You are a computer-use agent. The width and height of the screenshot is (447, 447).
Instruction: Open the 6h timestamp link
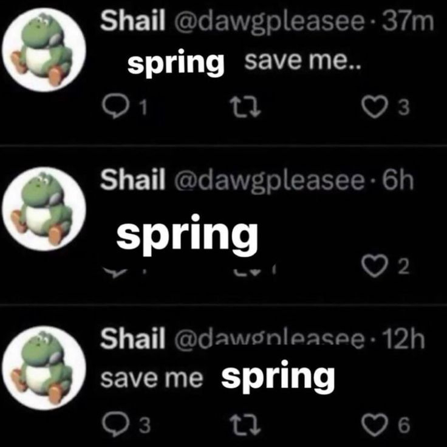(x=398, y=180)
